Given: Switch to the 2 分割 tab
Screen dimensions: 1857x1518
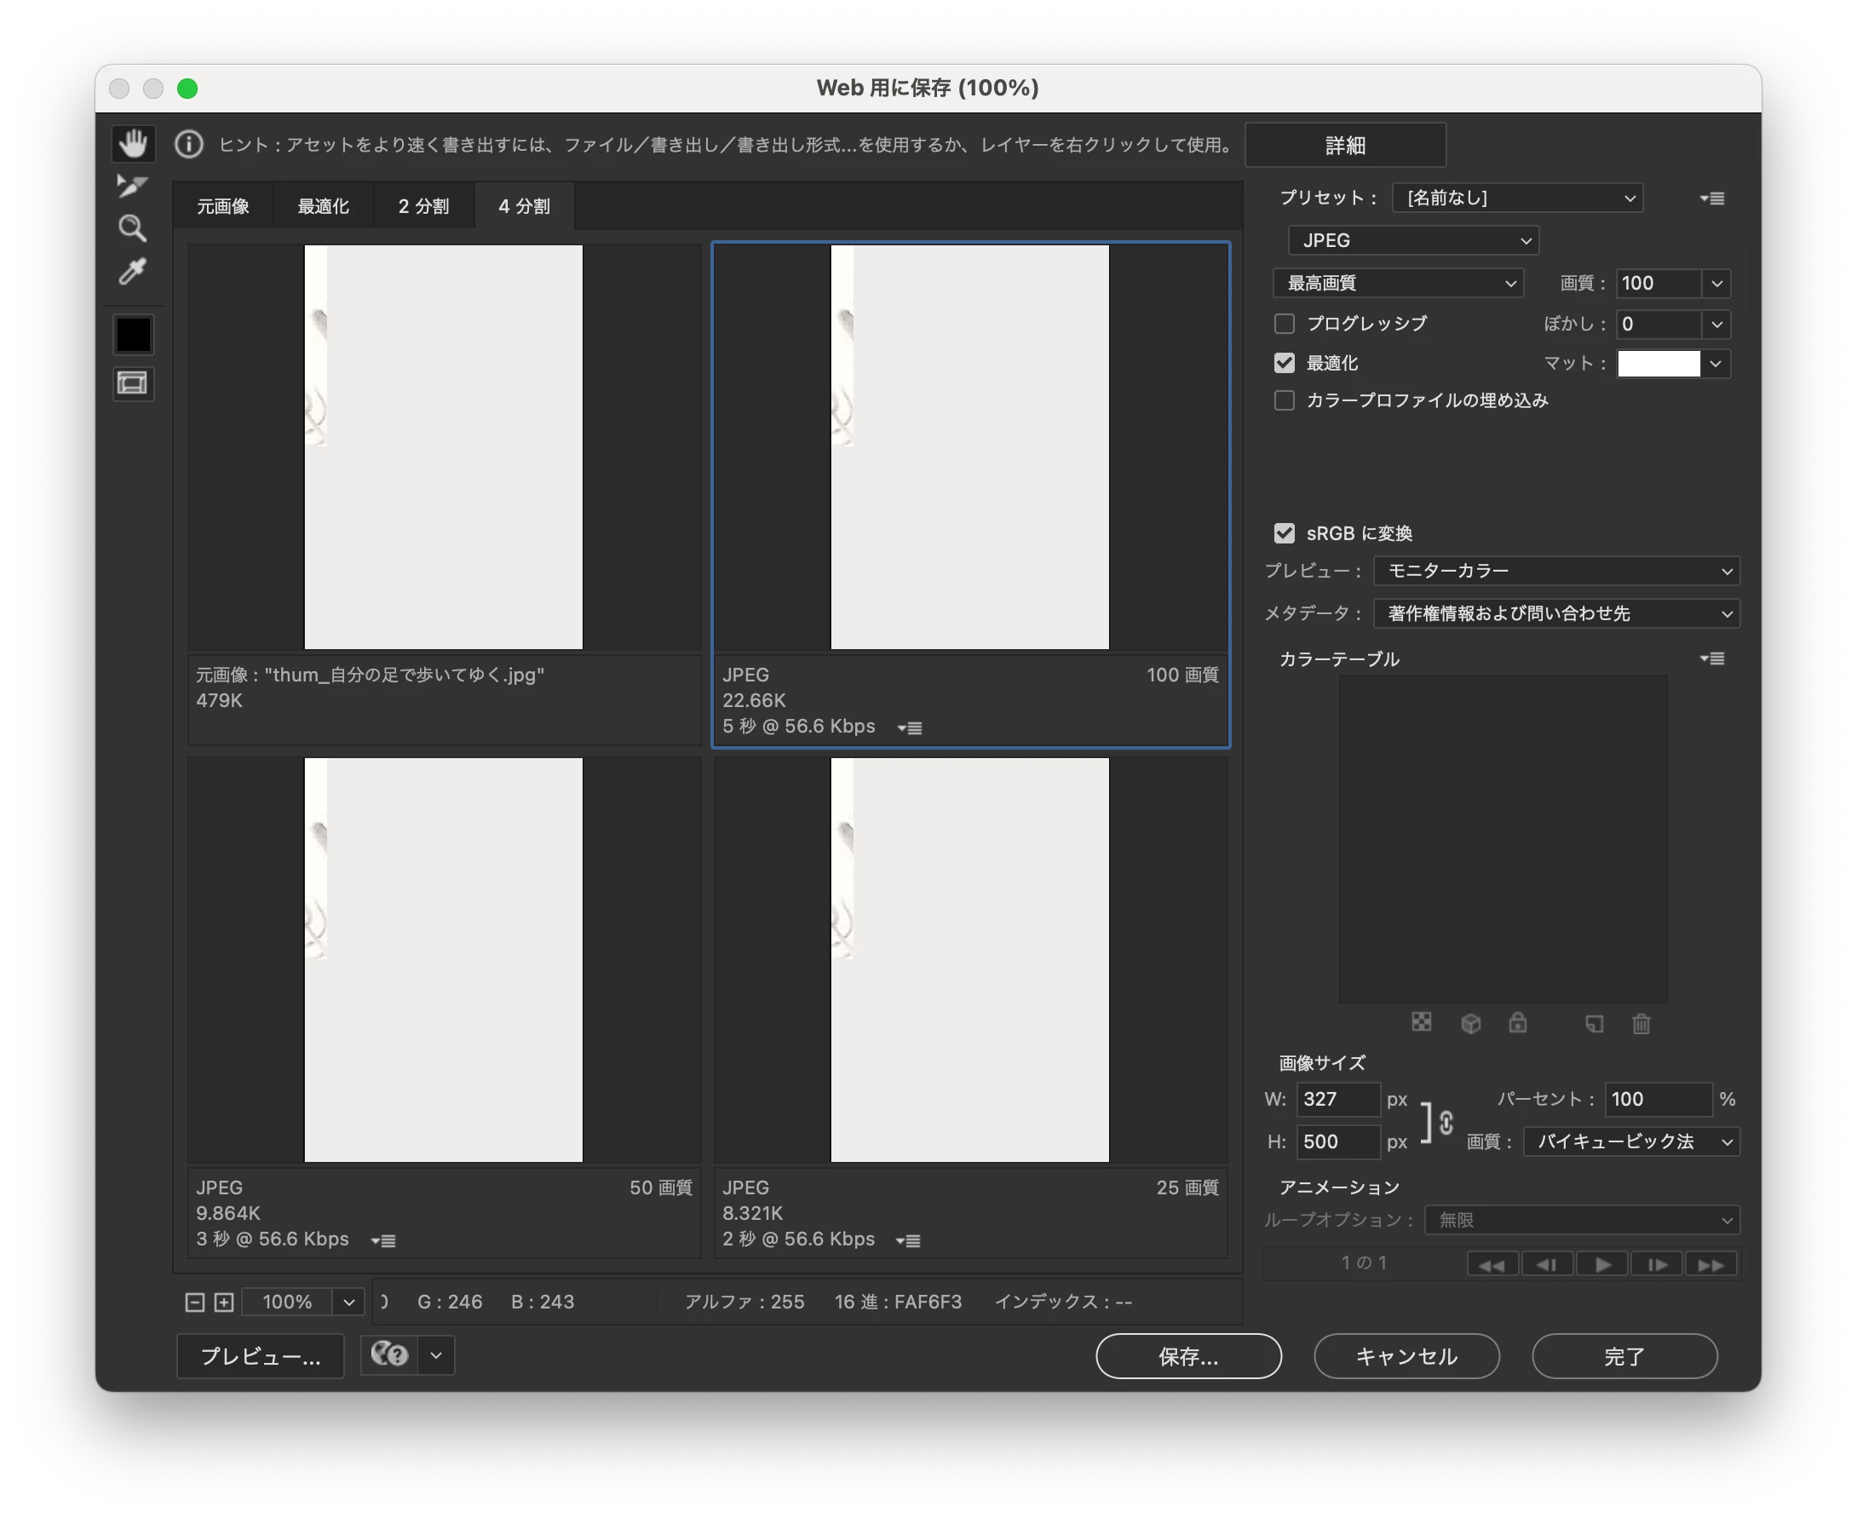Looking at the screenshot, I should (x=424, y=206).
